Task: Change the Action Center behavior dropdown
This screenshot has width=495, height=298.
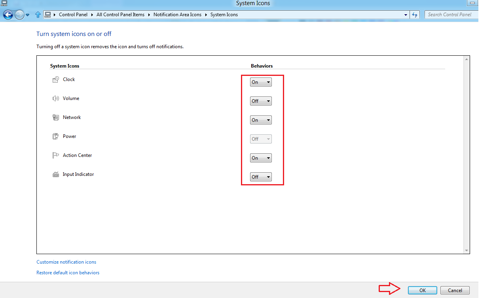Action: coord(260,158)
